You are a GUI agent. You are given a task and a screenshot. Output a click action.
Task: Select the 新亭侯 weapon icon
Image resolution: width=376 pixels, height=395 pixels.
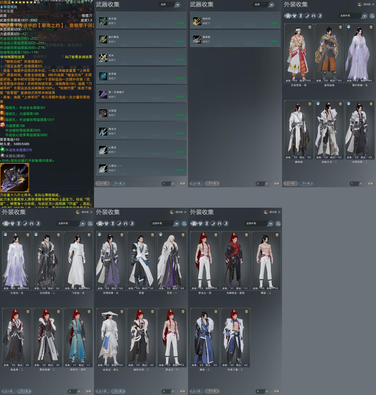(103, 76)
